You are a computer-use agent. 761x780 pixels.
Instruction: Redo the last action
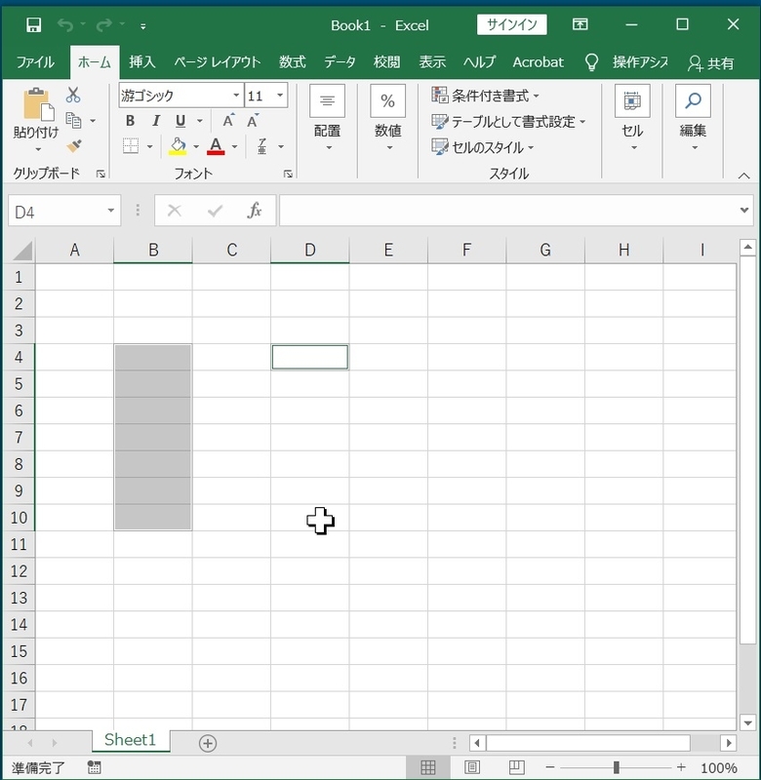pyautogui.click(x=104, y=25)
